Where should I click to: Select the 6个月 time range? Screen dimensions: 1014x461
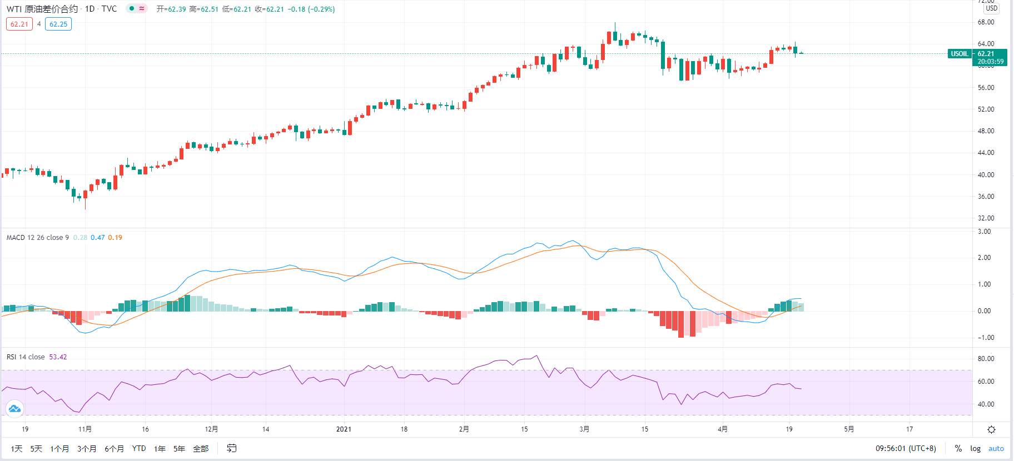tap(114, 448)
